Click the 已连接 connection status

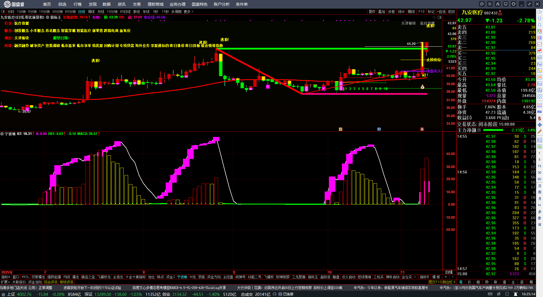click(288, 294)
